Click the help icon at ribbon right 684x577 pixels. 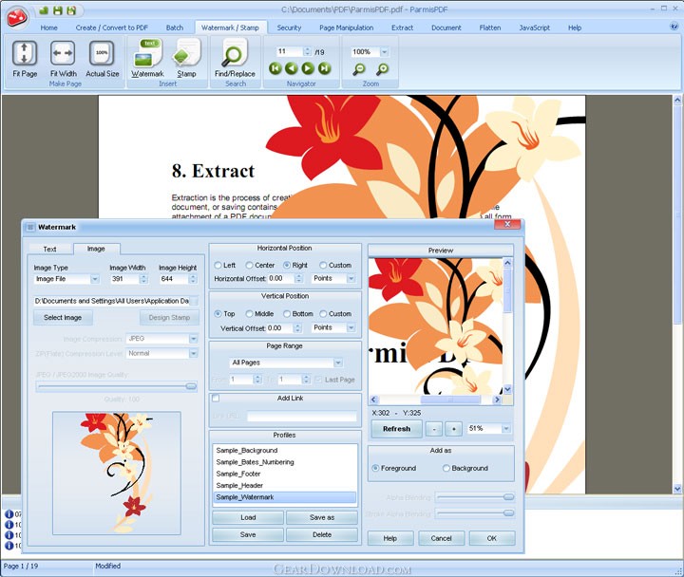coord(674,27)
